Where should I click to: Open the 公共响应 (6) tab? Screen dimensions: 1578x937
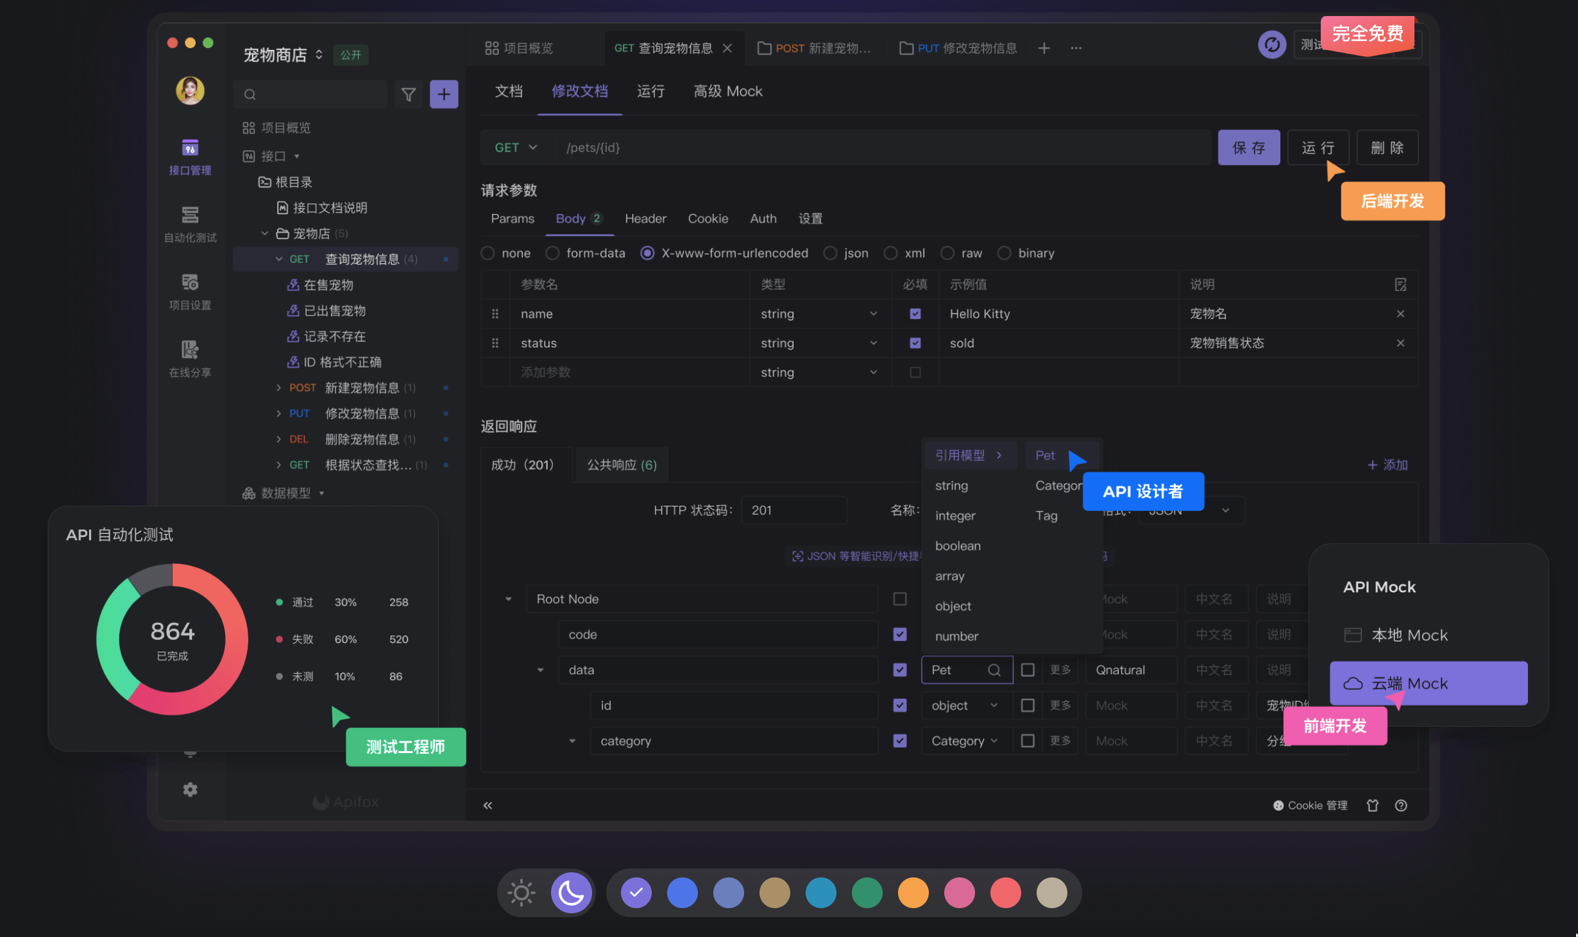tap(622, 465)
